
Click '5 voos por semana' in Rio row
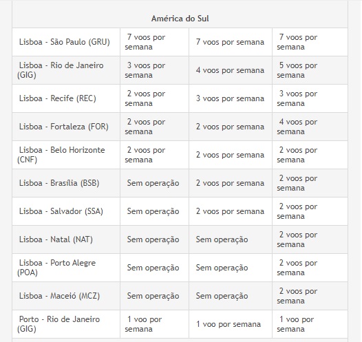pos(310,70)
